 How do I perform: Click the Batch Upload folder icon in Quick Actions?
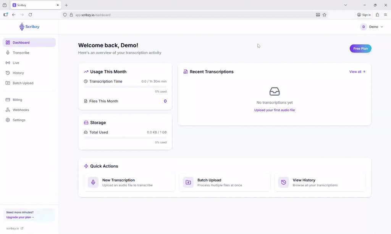188,182
